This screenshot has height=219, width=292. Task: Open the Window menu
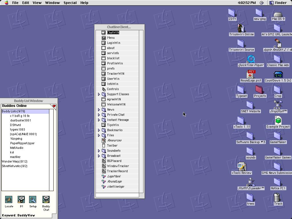click(x=52, y=3)
